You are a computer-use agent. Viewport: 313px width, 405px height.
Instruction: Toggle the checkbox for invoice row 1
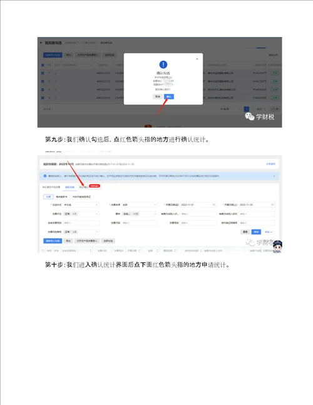43,73
